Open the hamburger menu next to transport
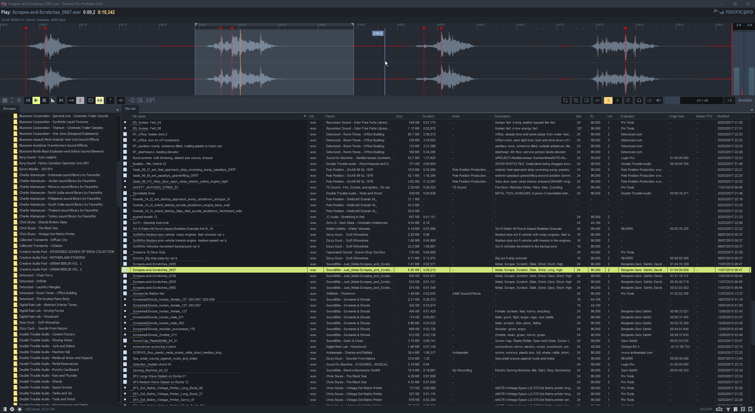 pos(5,100)
